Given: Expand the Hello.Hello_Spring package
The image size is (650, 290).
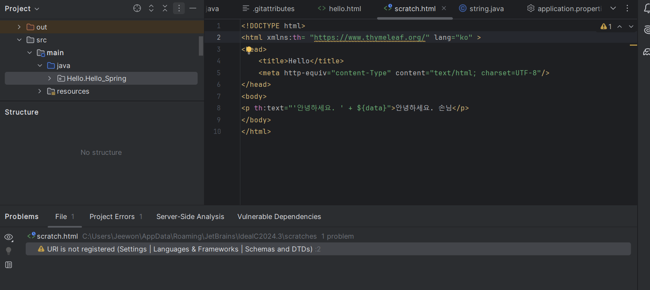Looking at the screenshot, I should 50,78.
